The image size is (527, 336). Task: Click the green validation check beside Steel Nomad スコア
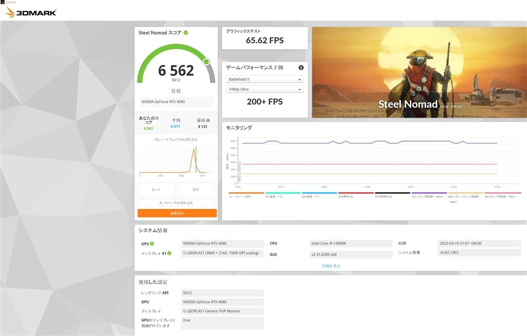186,32
